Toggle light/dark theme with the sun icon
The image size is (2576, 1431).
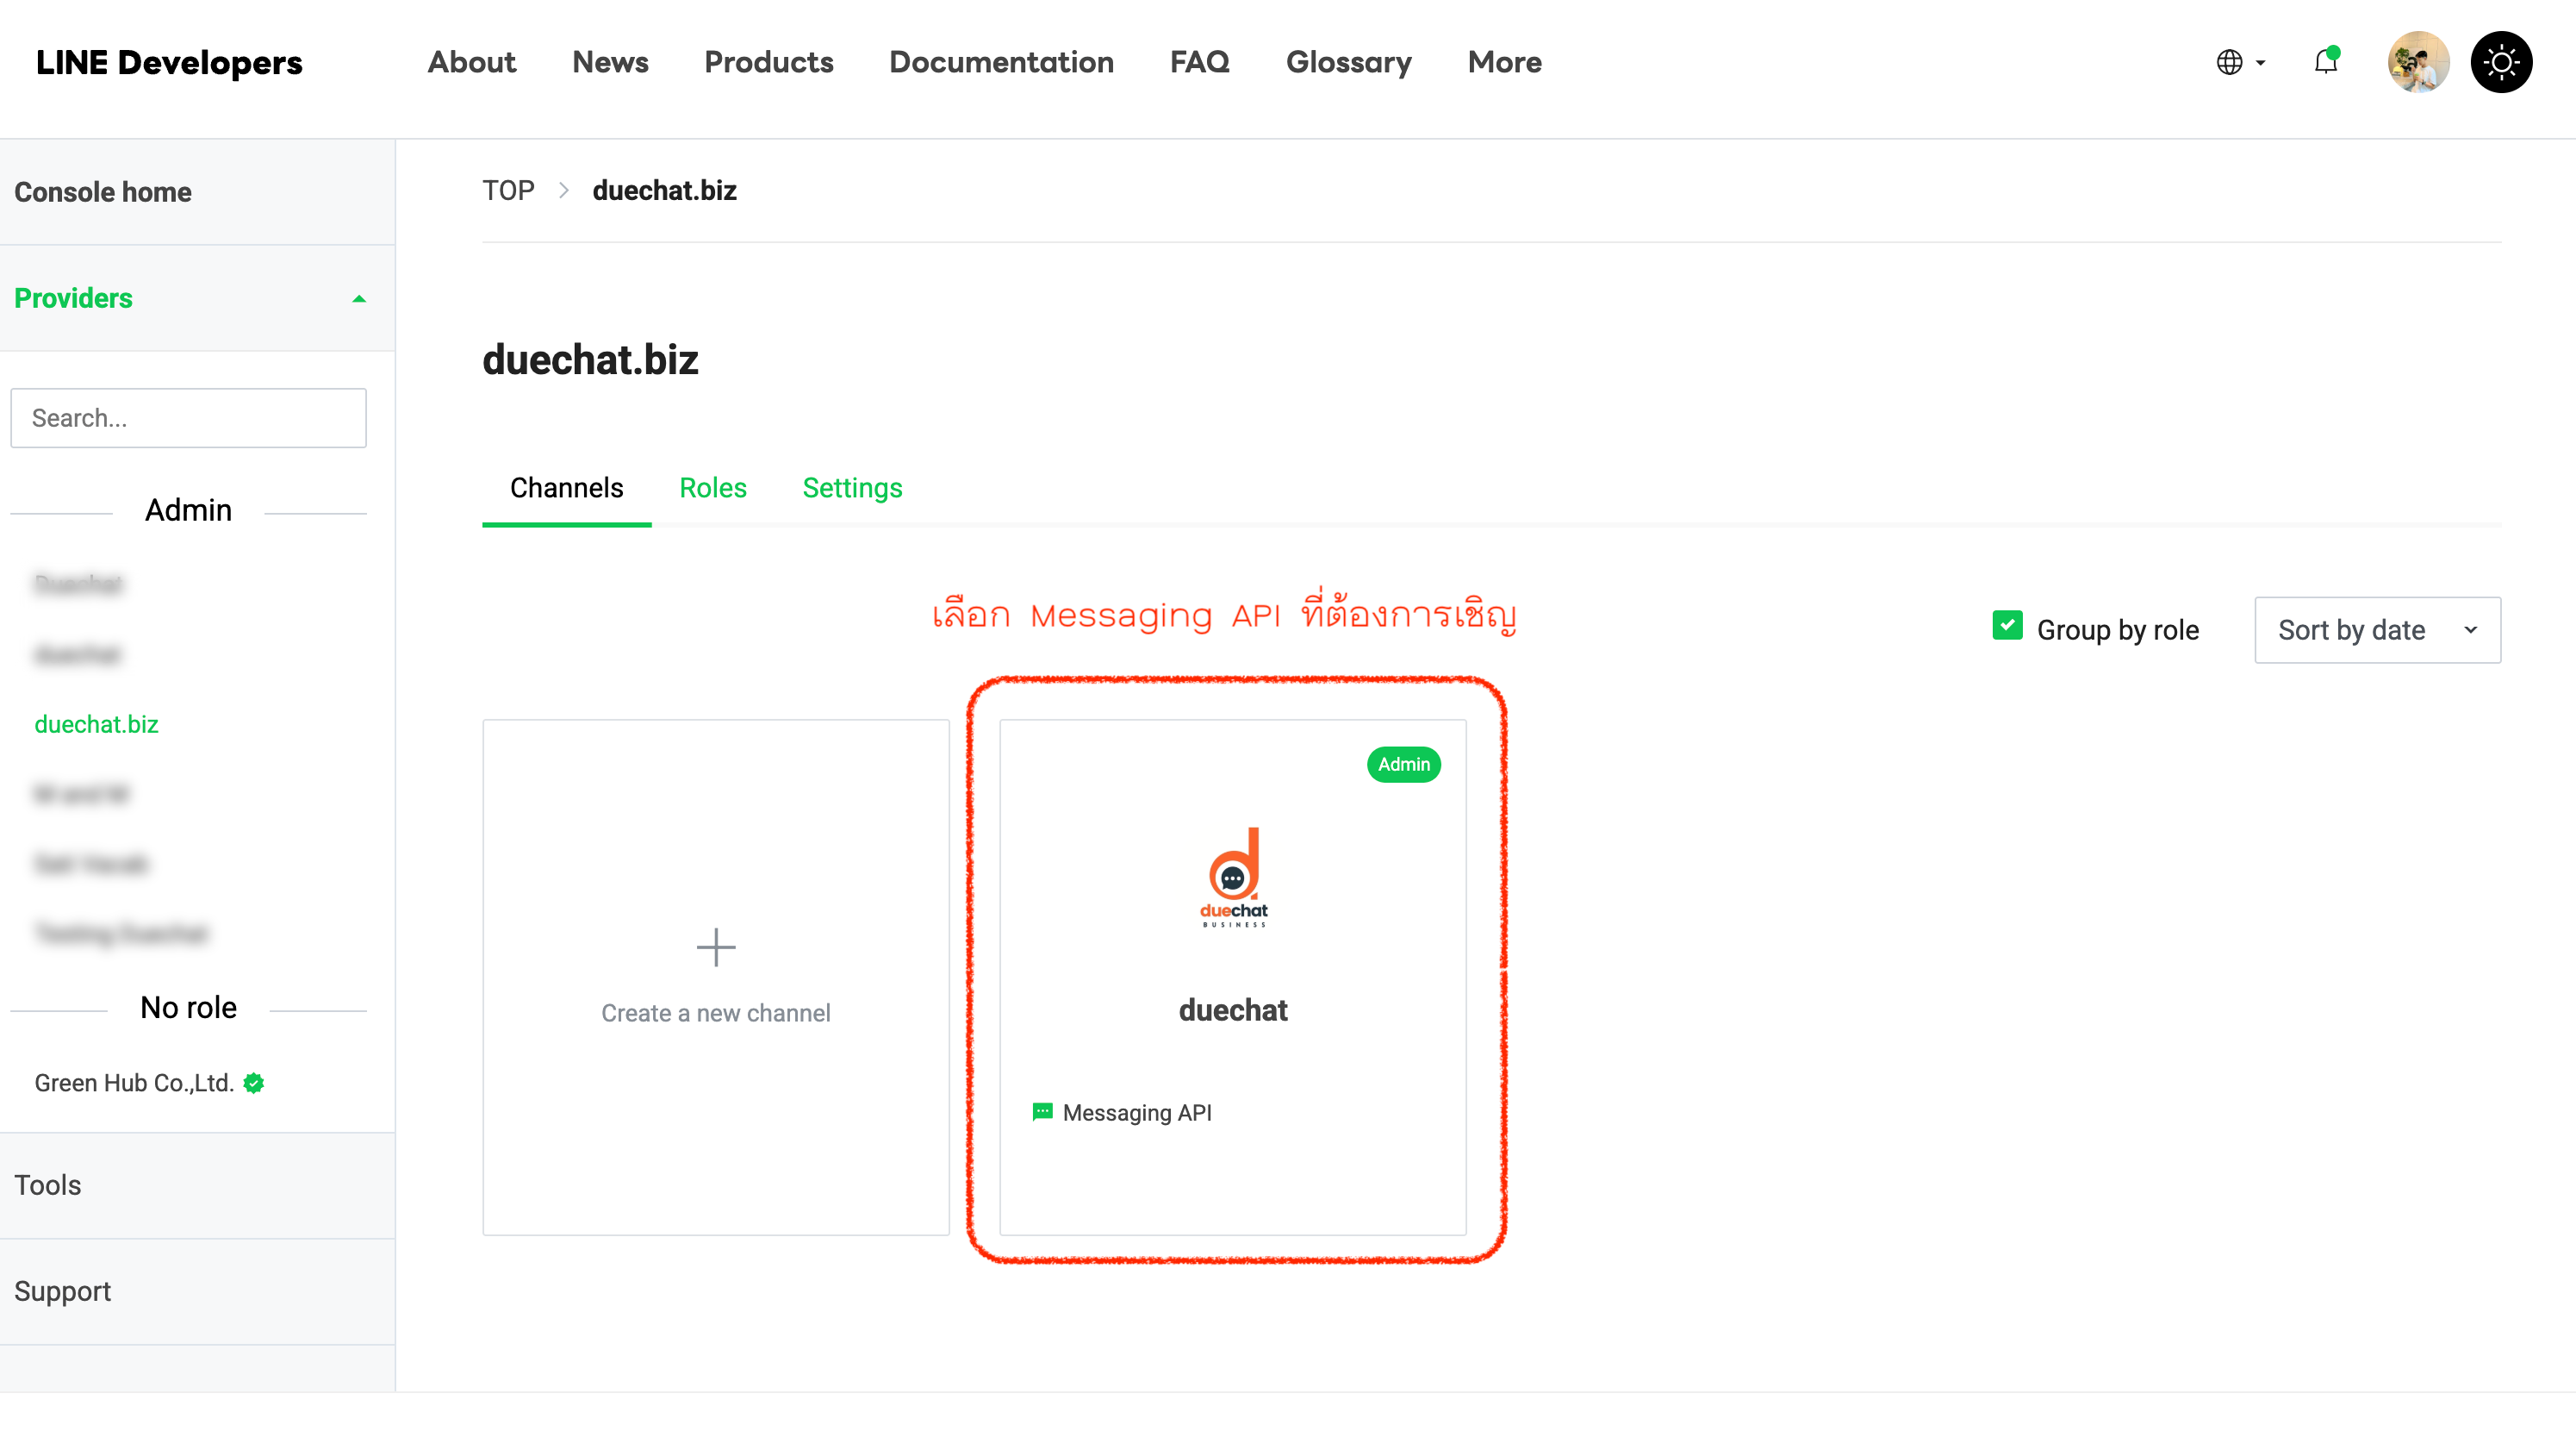point(2502,62)
